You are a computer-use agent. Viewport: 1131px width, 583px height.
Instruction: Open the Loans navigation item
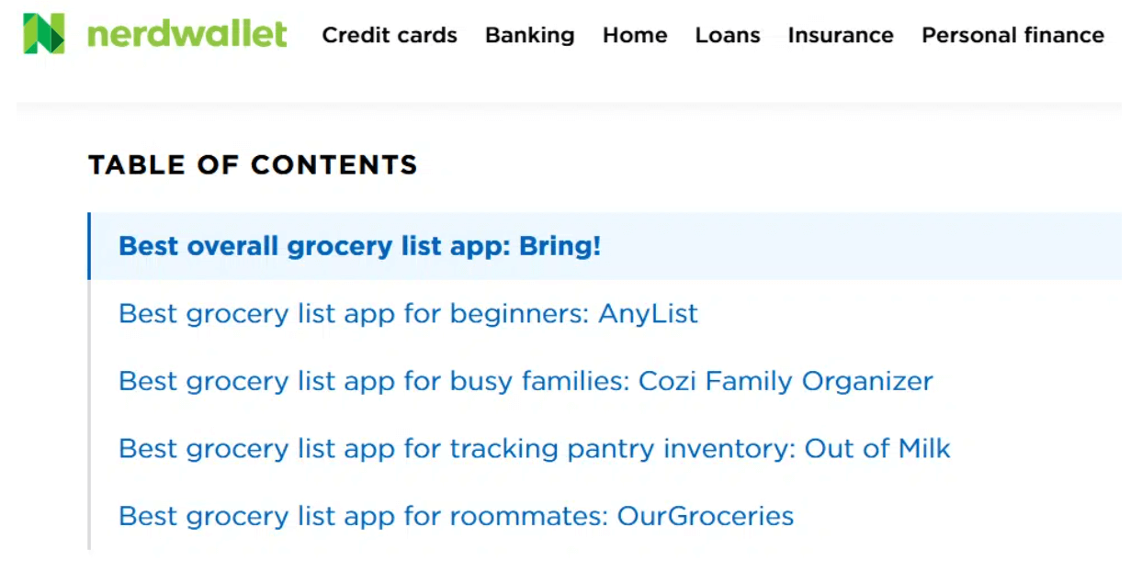pyautogui.click(x=728, y=35)
